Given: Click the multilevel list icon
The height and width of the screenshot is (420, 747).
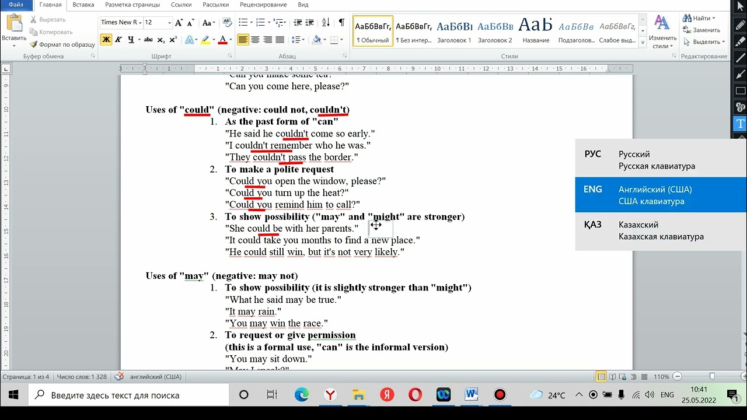Looking at the screenshot, I should [x=278, y=23].
